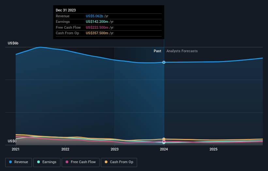Image resolution: width=268 pixels, height=171 pixels.
Task: Click the Analysts Forecasts label
Action: (x=182, y=51)
